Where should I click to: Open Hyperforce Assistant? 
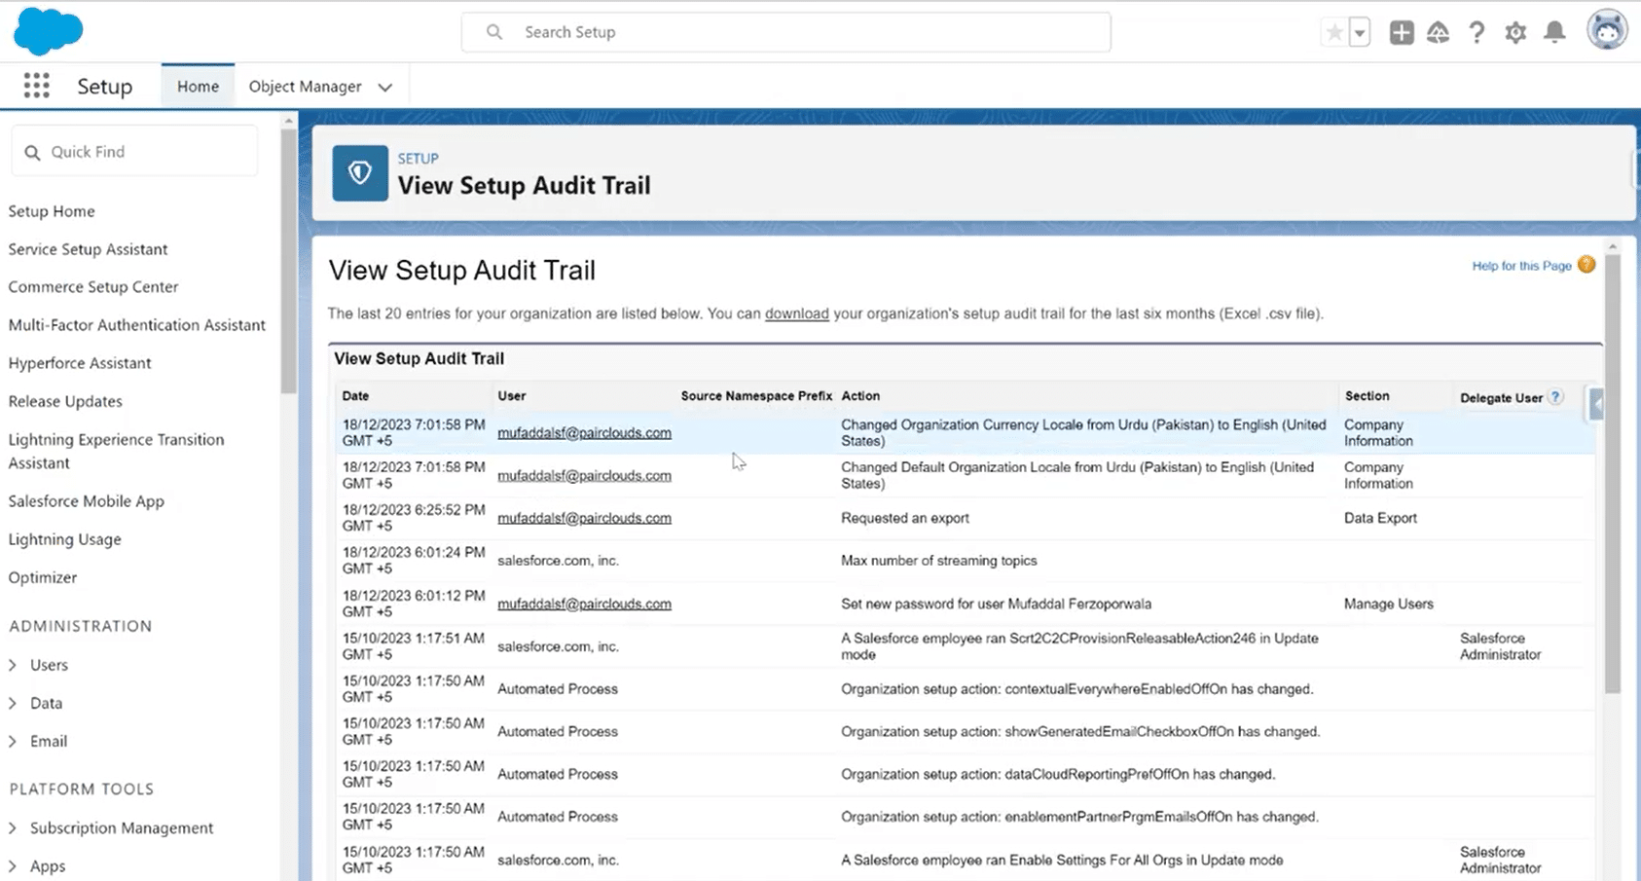(80, 363)
